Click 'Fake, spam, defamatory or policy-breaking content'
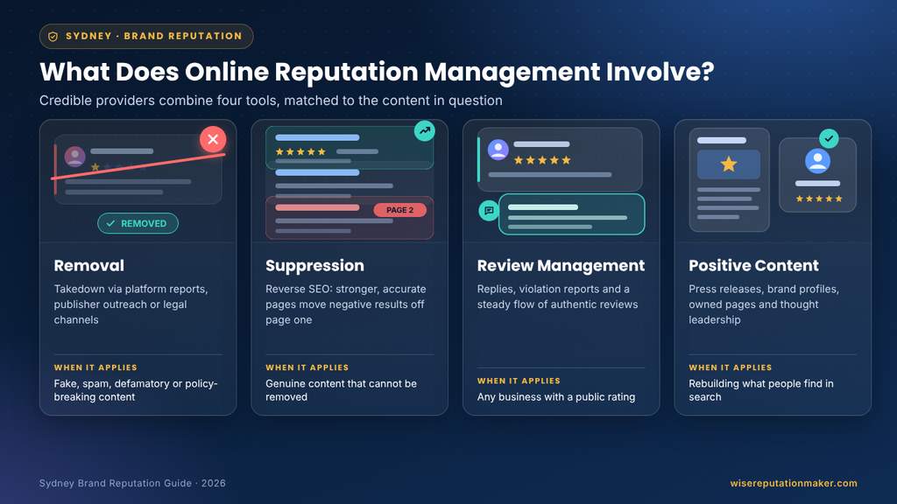The image size is (897, 504). [136, 390]
